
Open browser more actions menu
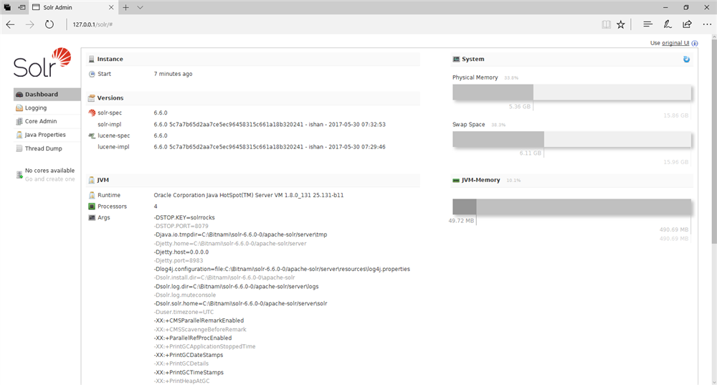[707, 24]
